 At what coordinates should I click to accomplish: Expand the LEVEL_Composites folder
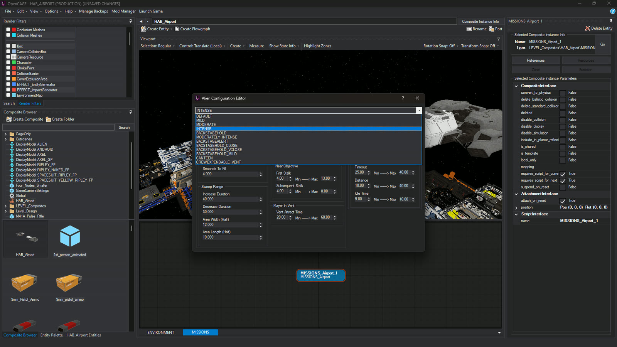5,206
